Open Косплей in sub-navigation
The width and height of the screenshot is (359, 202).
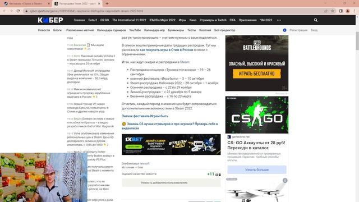coord(205,30)
